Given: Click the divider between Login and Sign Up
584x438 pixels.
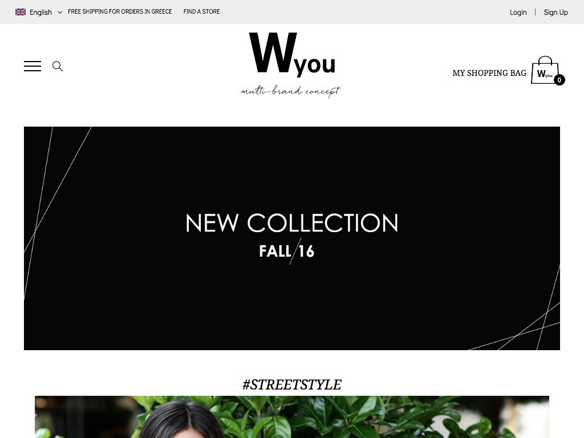Looking at the screenshot, I should click(535, 12).
